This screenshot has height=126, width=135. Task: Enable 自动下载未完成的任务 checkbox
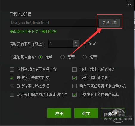(x=75, y=70)
